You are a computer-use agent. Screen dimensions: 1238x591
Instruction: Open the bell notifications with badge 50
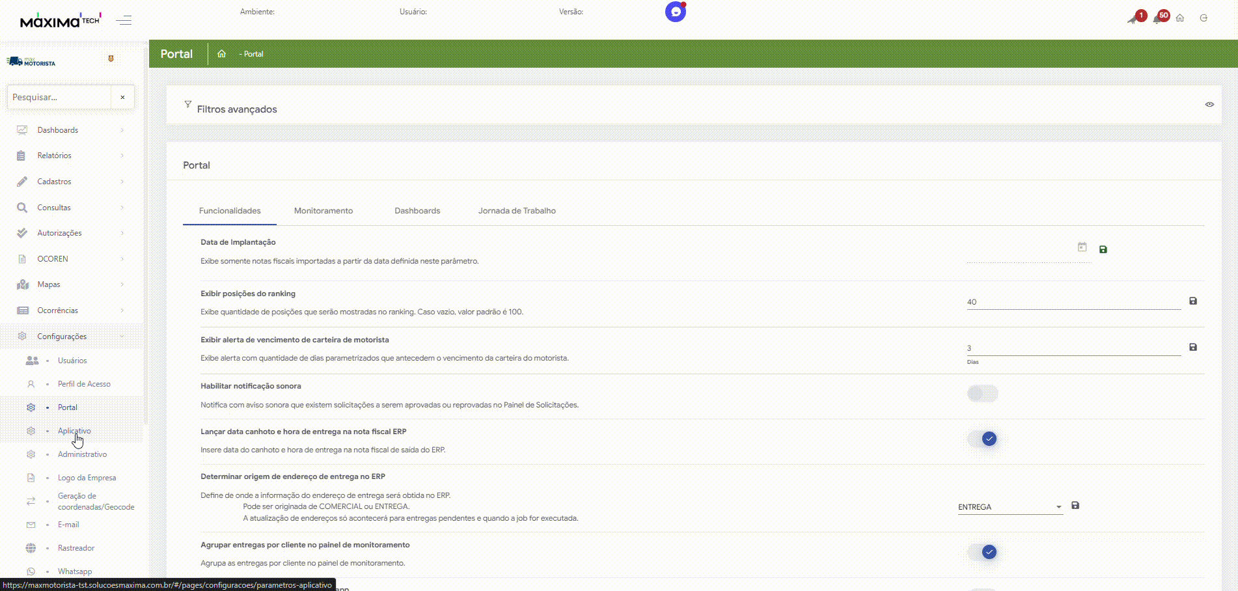point(1160,18)
